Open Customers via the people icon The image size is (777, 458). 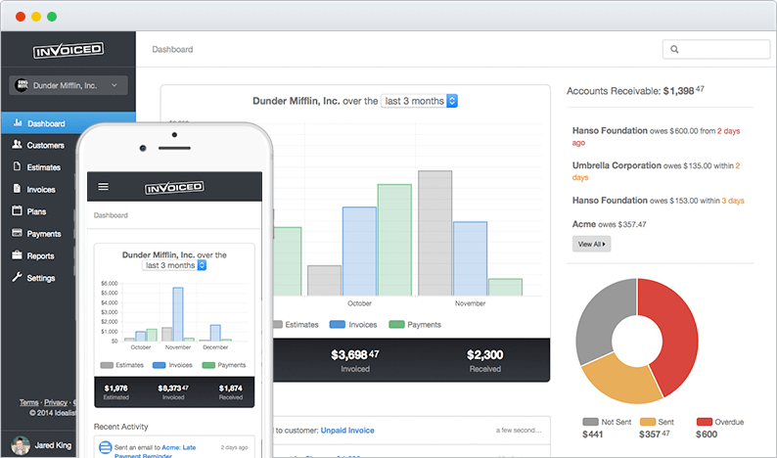pyautogui.click(x=17, y=144)
